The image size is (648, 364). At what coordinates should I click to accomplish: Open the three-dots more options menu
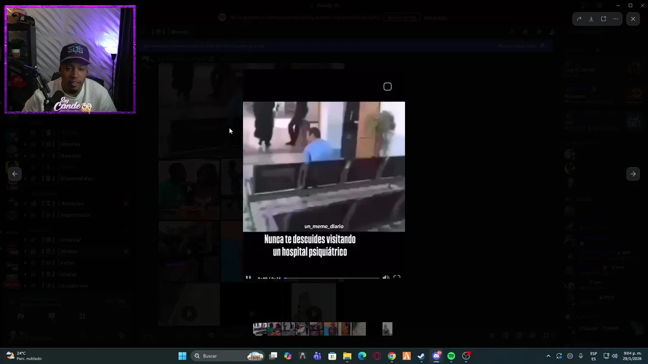click(x=616, y=19)
